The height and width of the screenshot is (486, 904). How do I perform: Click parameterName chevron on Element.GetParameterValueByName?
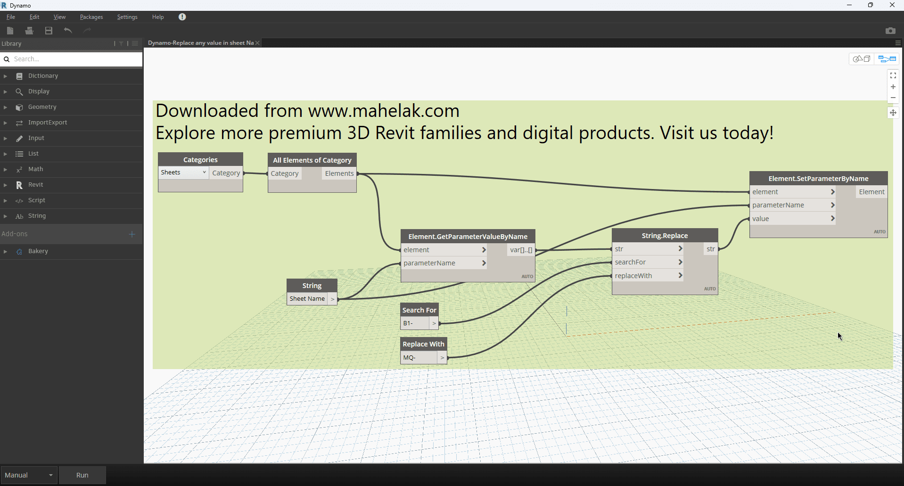484,263
